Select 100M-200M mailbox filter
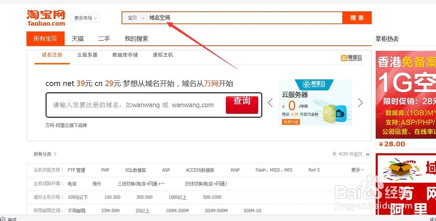 click(x=177, y=211)
